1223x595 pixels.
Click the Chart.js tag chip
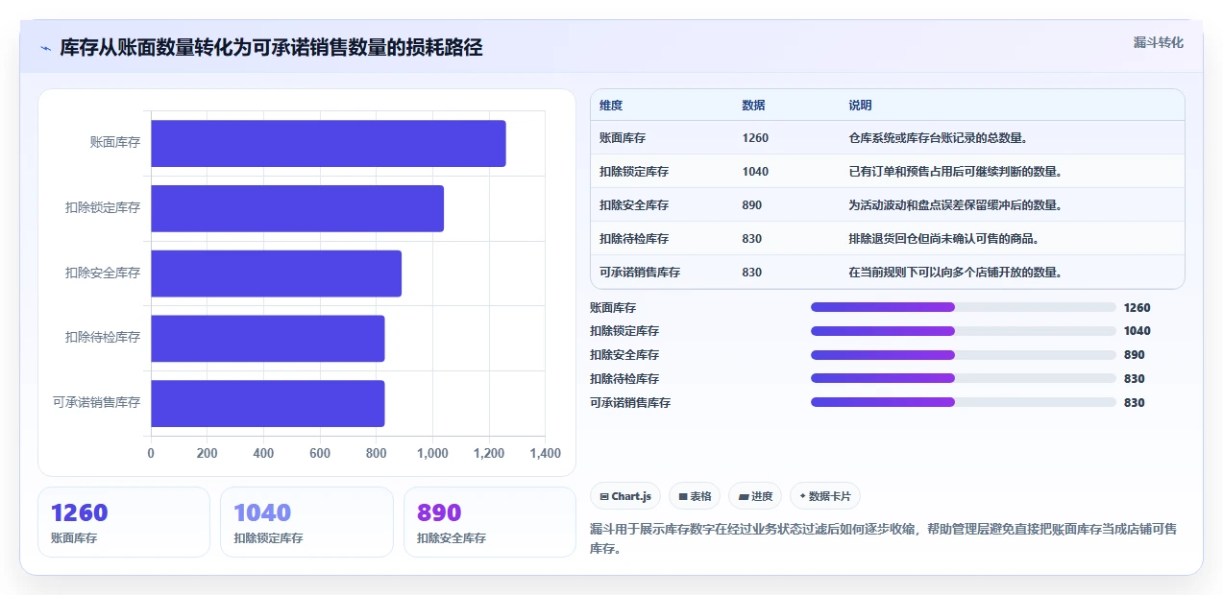[x=625, y=496]
